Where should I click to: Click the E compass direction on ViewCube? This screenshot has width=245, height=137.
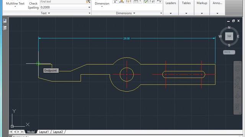[x=238, y=37]
